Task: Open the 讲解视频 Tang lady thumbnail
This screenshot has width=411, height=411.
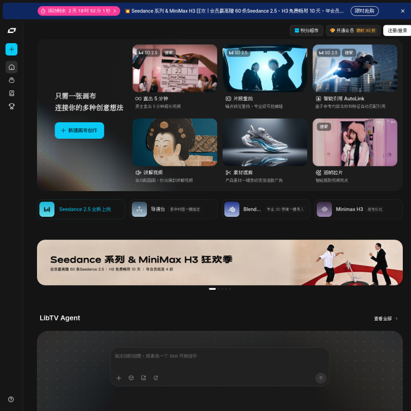Action: (x=175, y=142)
